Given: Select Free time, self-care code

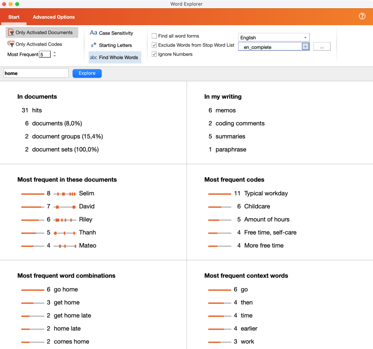Looking at the screenshot, I should pos(270,233).
